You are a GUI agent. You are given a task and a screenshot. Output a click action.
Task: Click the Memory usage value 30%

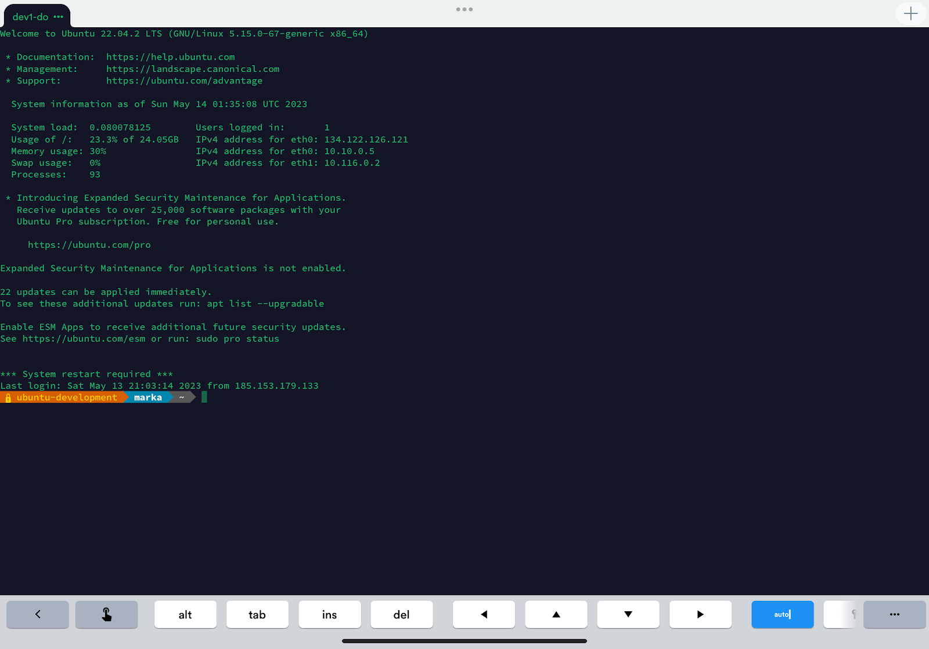pyautogui.click(x=98, y=151)
